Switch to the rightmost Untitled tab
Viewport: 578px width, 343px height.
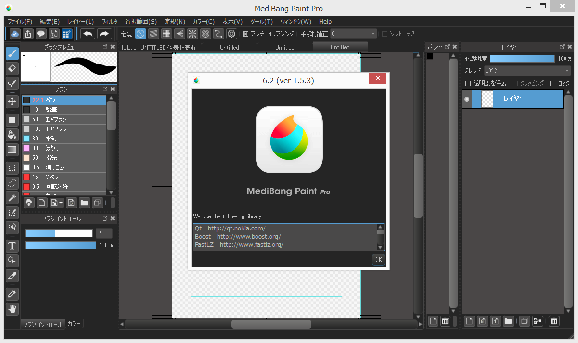point(340,47)
